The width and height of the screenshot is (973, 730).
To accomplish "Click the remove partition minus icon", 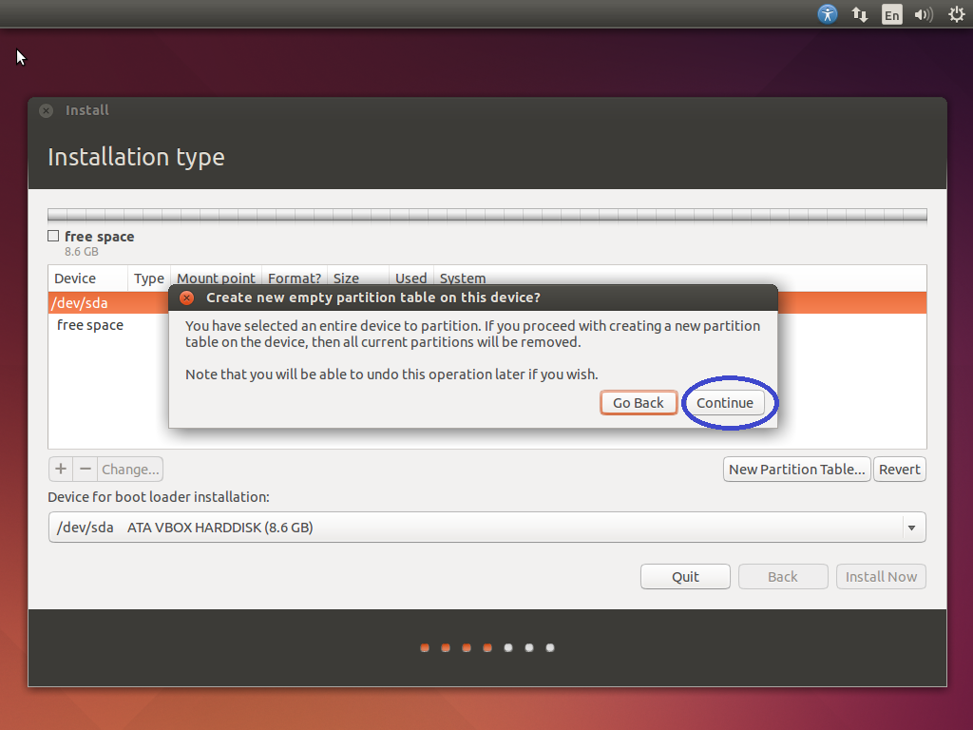I will [x=83, y=469].
